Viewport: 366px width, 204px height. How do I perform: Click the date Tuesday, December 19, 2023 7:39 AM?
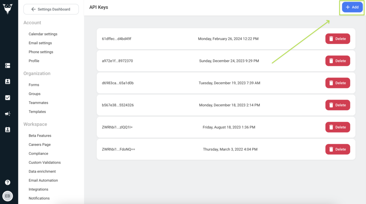(229, 83)
